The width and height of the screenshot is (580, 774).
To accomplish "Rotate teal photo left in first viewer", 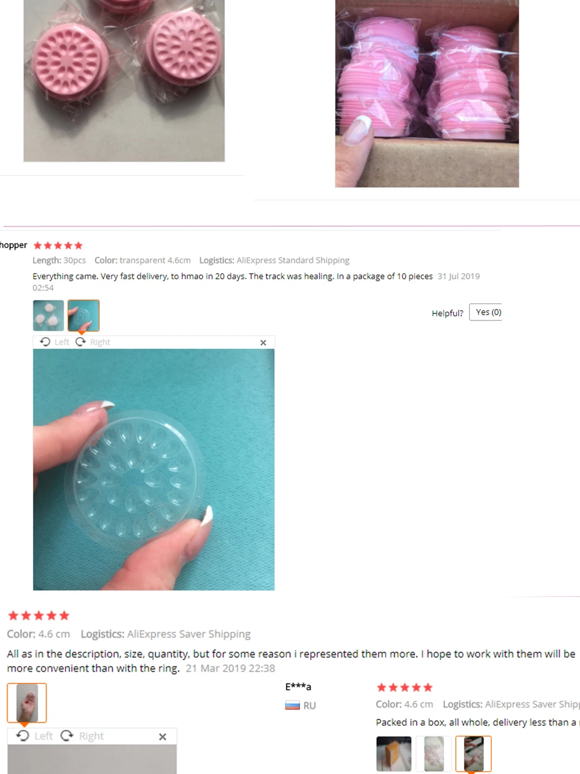I will (x=54, y=342).
